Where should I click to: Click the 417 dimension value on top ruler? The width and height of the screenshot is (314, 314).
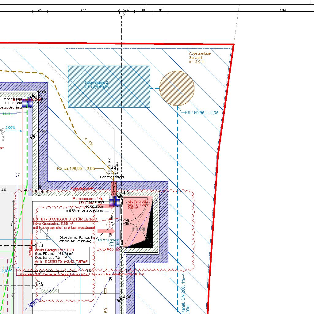pos(83,10)
